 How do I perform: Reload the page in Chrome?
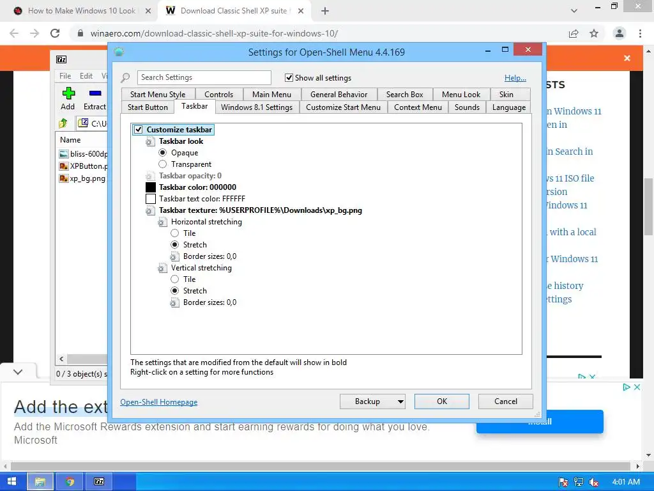click(x=55, y=33)
